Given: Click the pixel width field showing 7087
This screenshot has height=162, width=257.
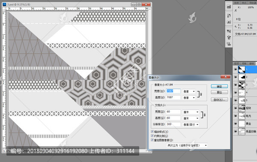Looking at the screenshot, I should tap(173, 91).
